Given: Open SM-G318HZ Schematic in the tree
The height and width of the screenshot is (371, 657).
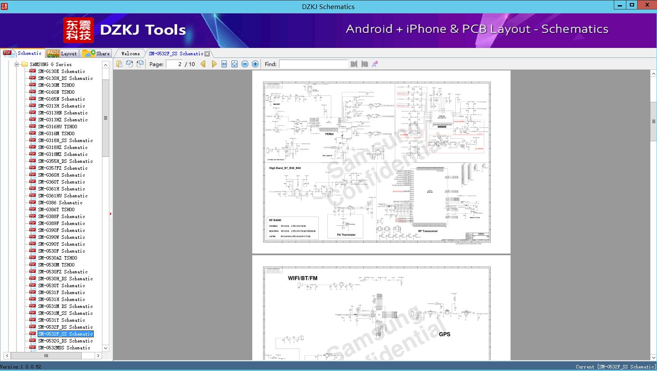Looking at the screenshot, I should point(63,147).
